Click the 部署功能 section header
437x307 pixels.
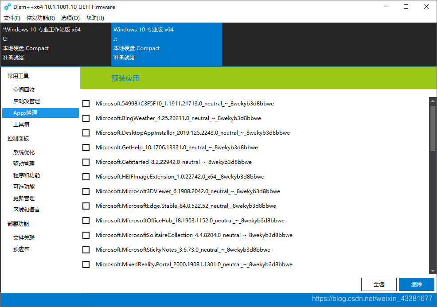pos(18,224)
